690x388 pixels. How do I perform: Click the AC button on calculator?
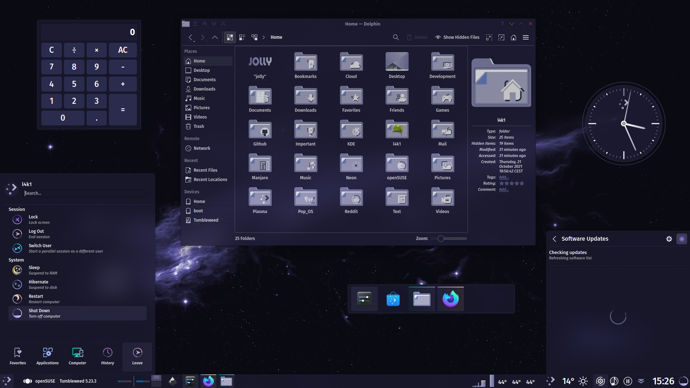pyautogui.click(x=123, y=50)
